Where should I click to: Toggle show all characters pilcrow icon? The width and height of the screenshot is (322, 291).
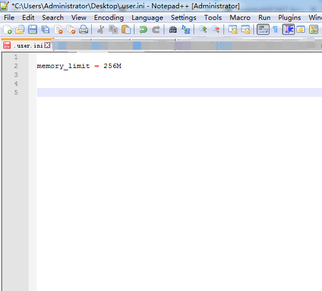click(275, 29)
